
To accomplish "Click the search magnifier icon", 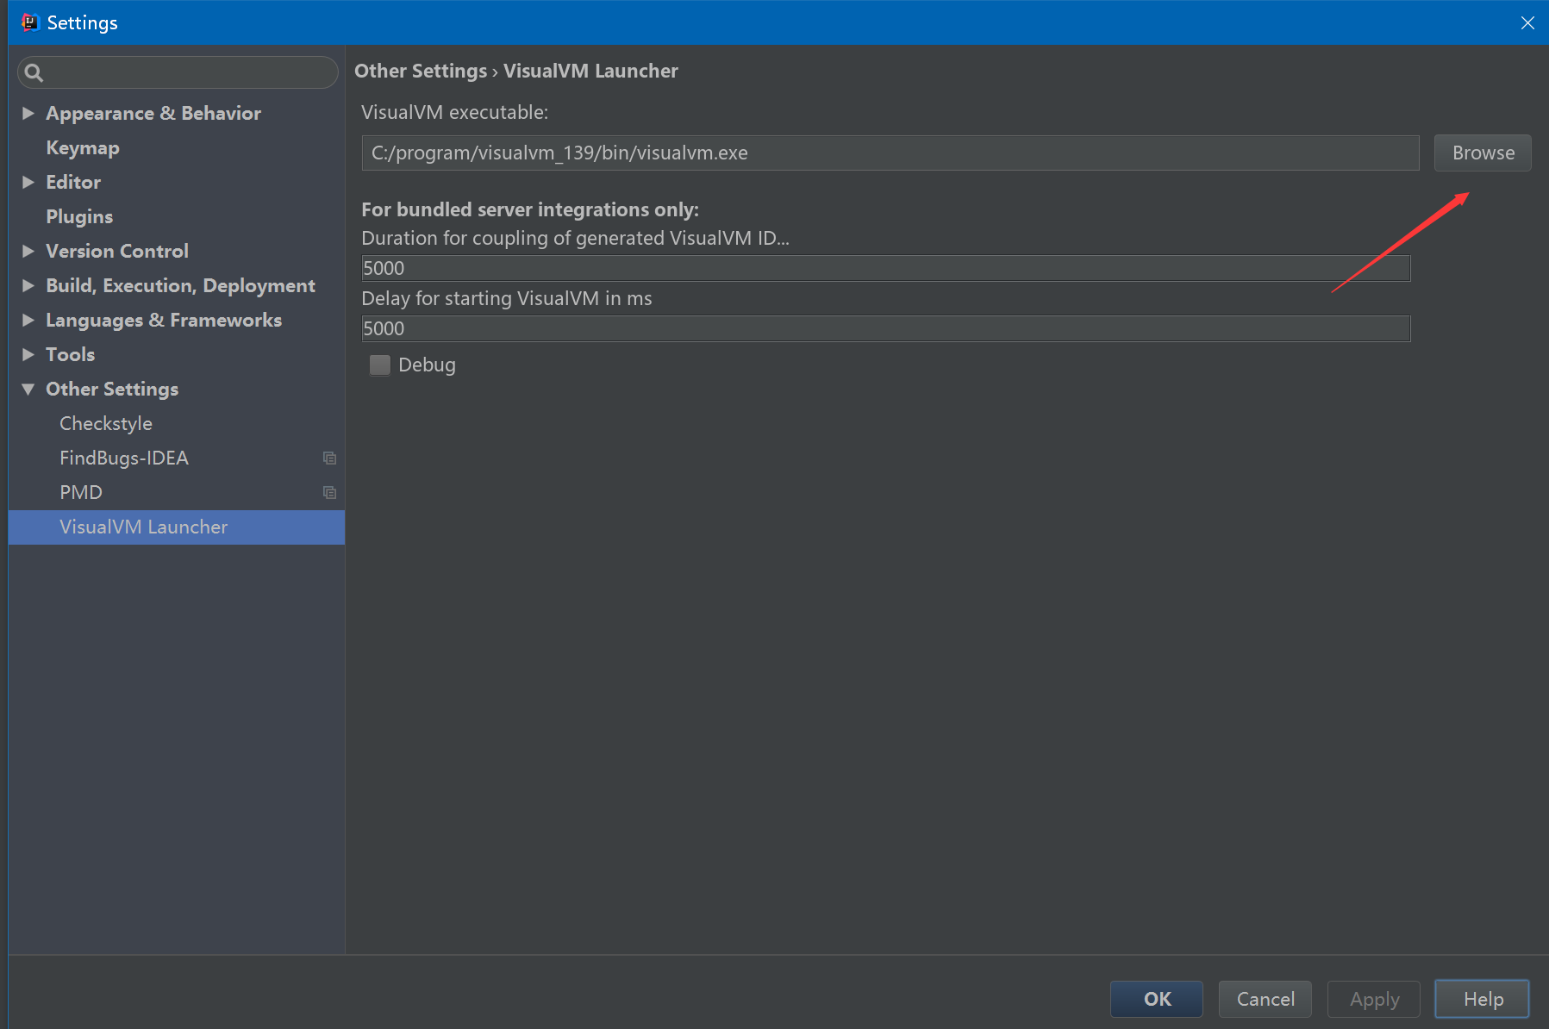I will click(x=34, y=72).
